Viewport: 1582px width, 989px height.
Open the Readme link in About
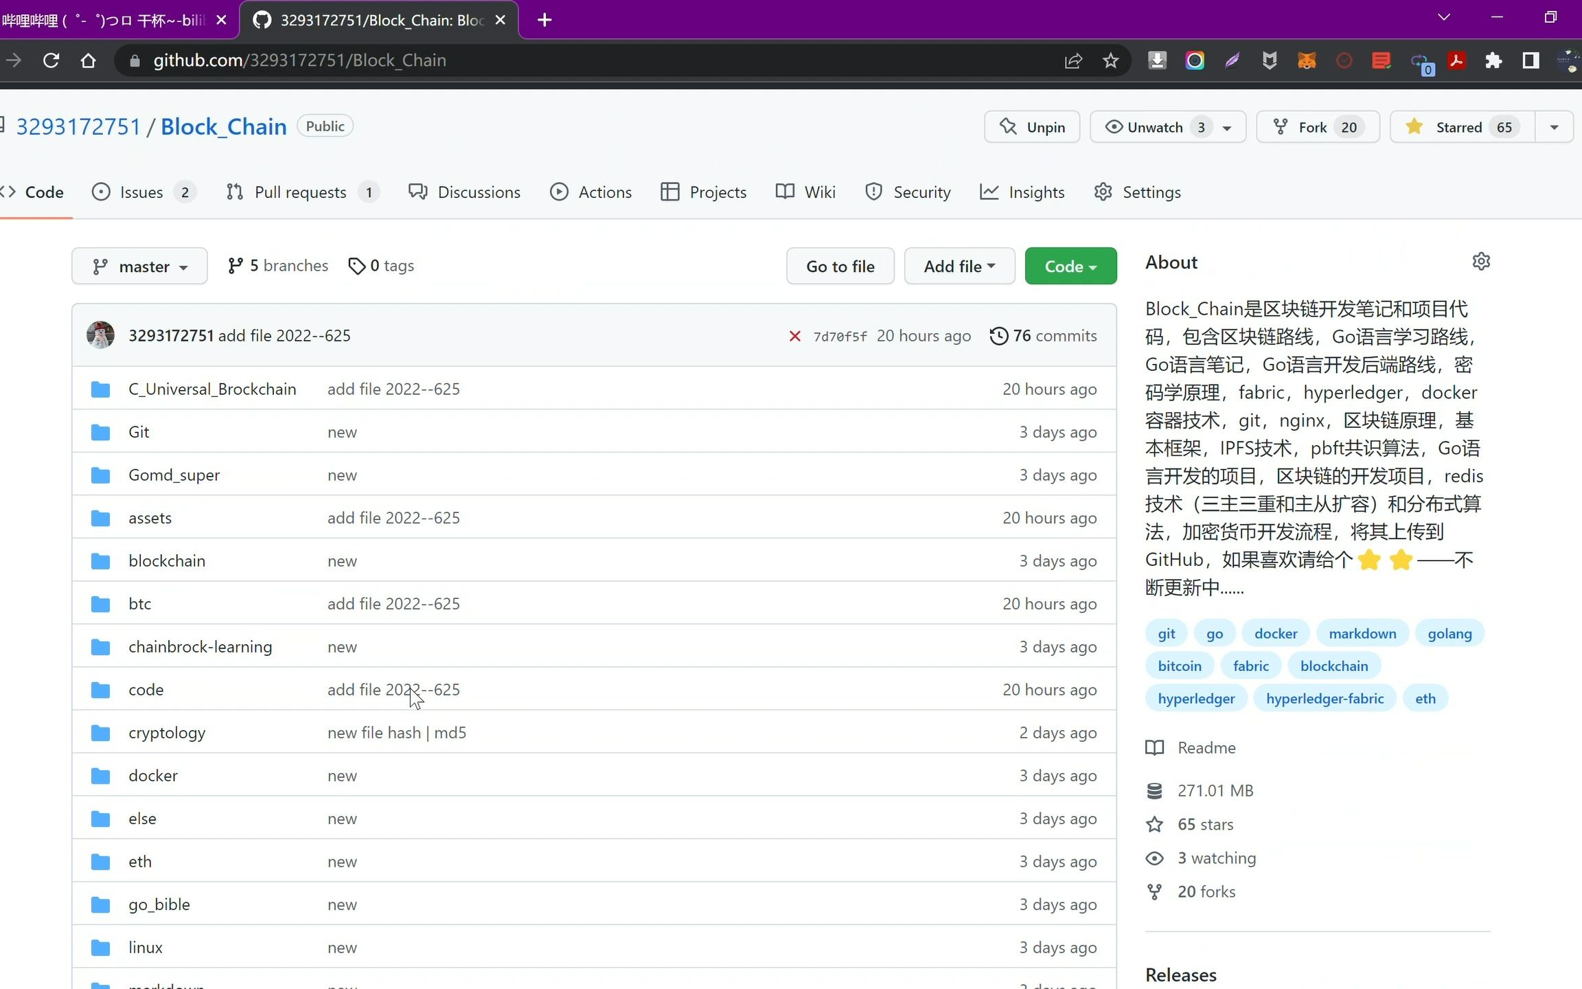pos(1191,748)
